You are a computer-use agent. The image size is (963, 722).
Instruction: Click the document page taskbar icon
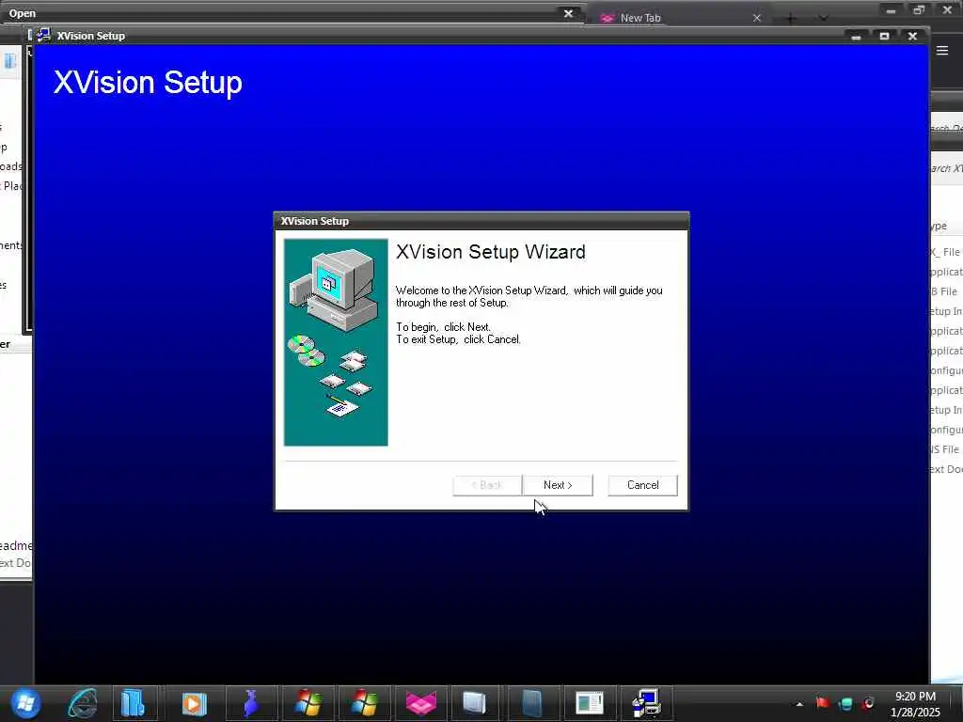591,703
